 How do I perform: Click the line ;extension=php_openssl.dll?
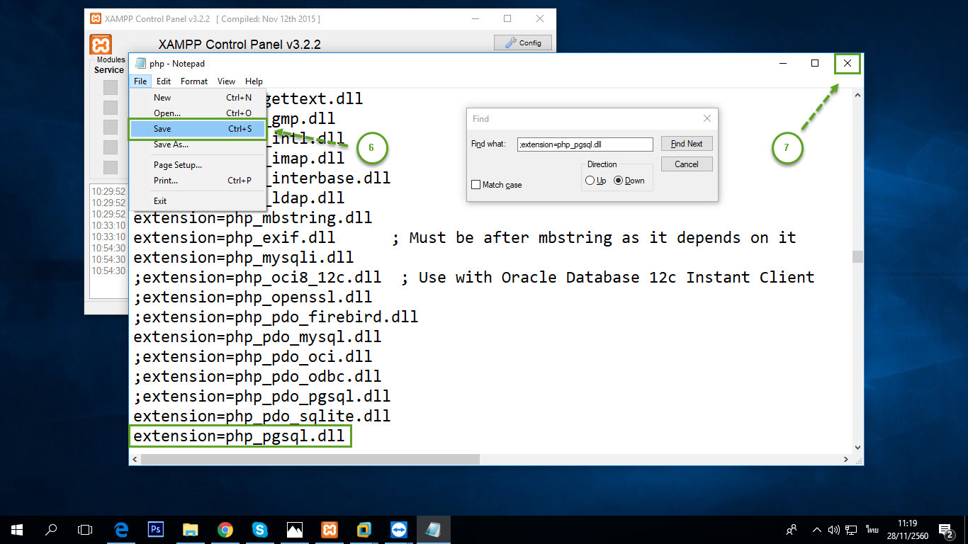(x=252, y=297)
